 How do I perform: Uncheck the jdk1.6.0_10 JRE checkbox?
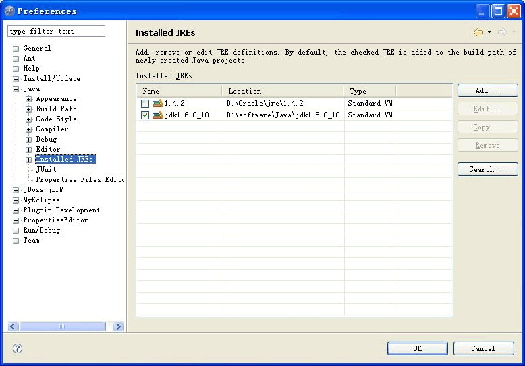click(x=145, y=115)
